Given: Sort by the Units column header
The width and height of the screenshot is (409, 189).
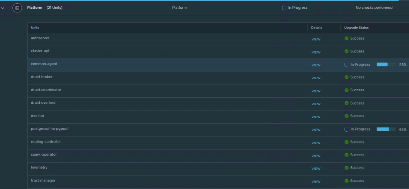Looking at the screenshot, I should click(35, 28).
